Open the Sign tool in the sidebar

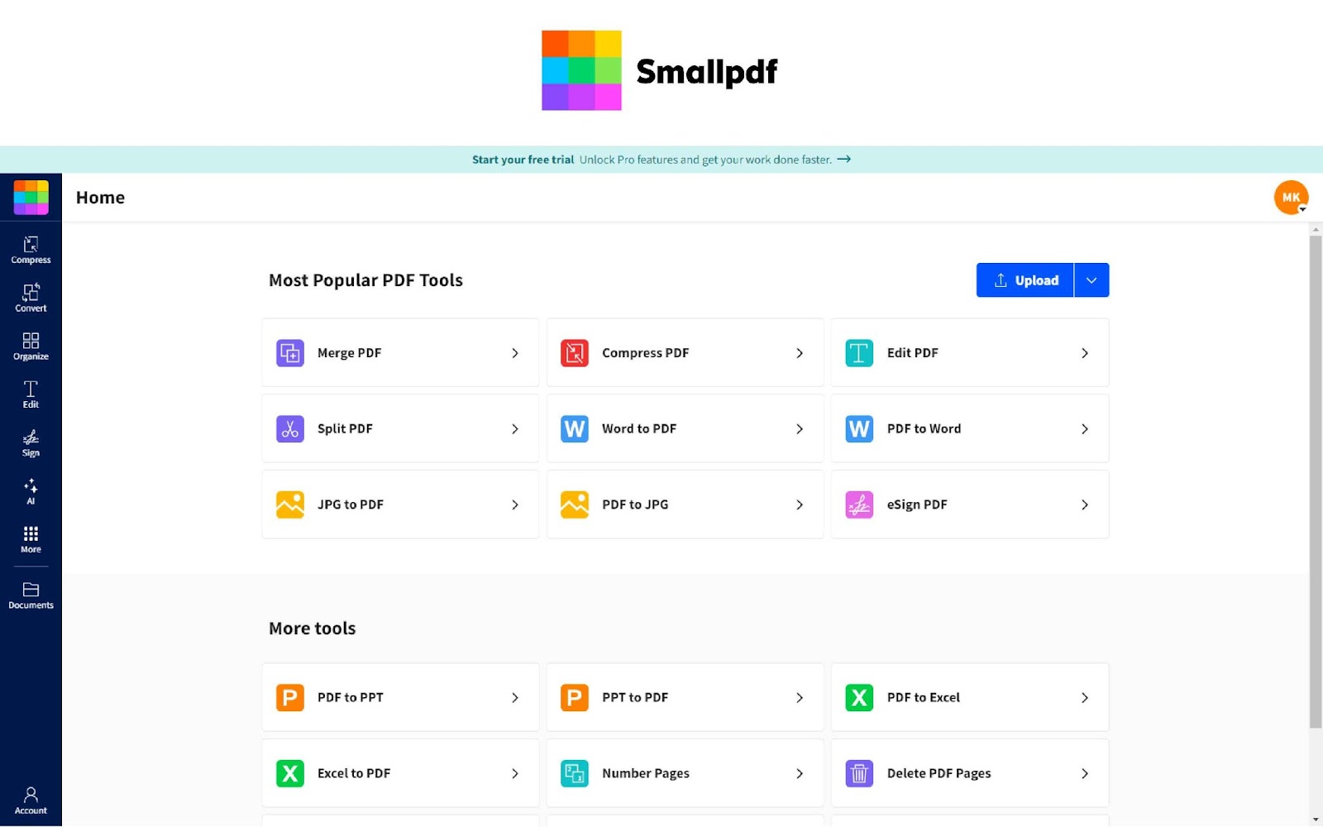point(31,443)
